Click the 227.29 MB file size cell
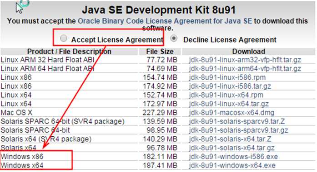 [x=160, y=113]
